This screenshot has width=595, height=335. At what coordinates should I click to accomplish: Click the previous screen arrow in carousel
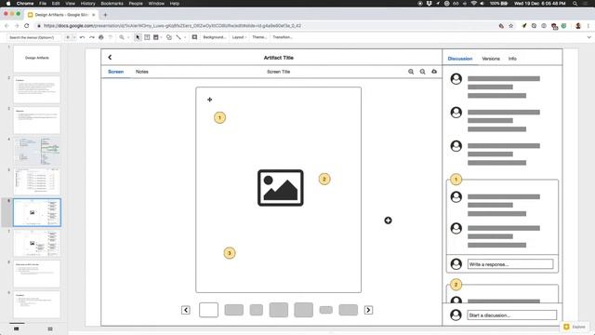click(186, 310)
